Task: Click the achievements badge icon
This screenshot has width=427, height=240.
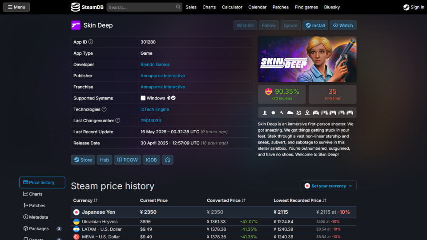Action: pyautogui.click(x=273, y=112)
